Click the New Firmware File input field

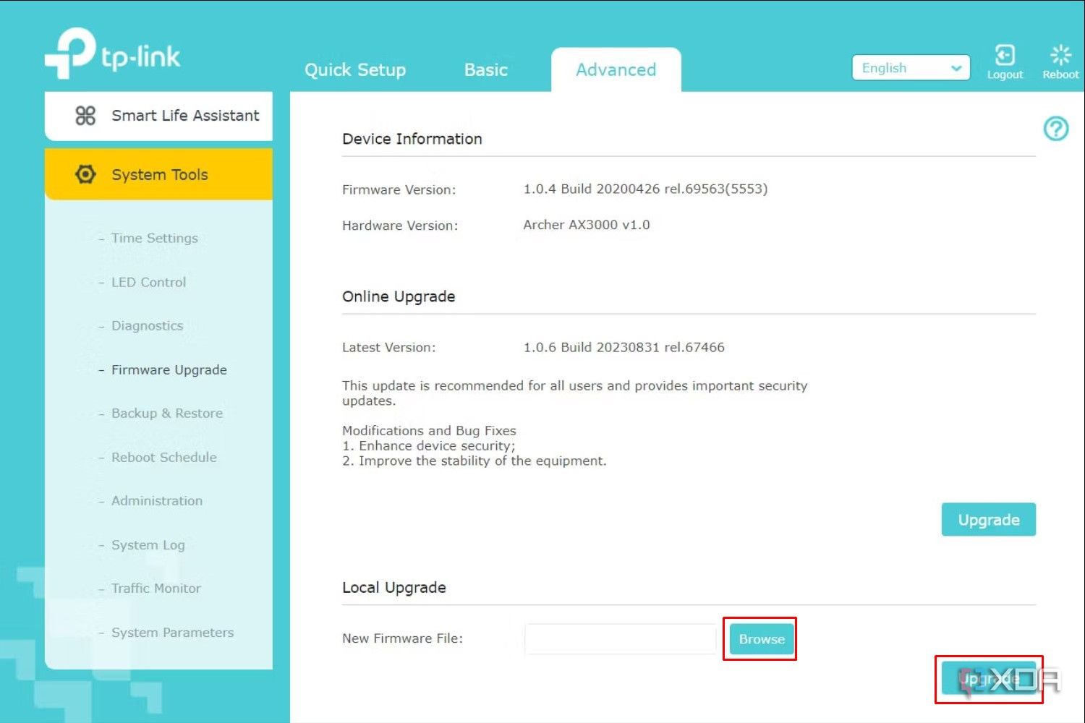620,638
